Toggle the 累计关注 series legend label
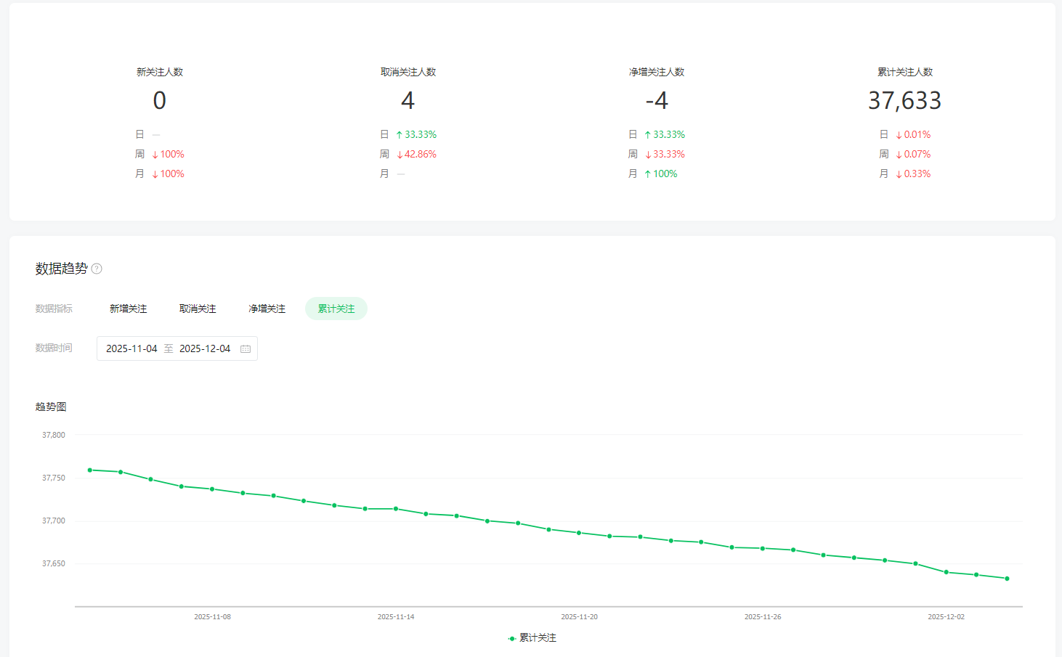This screenshot has width=1062, height=657. point(538,638)
